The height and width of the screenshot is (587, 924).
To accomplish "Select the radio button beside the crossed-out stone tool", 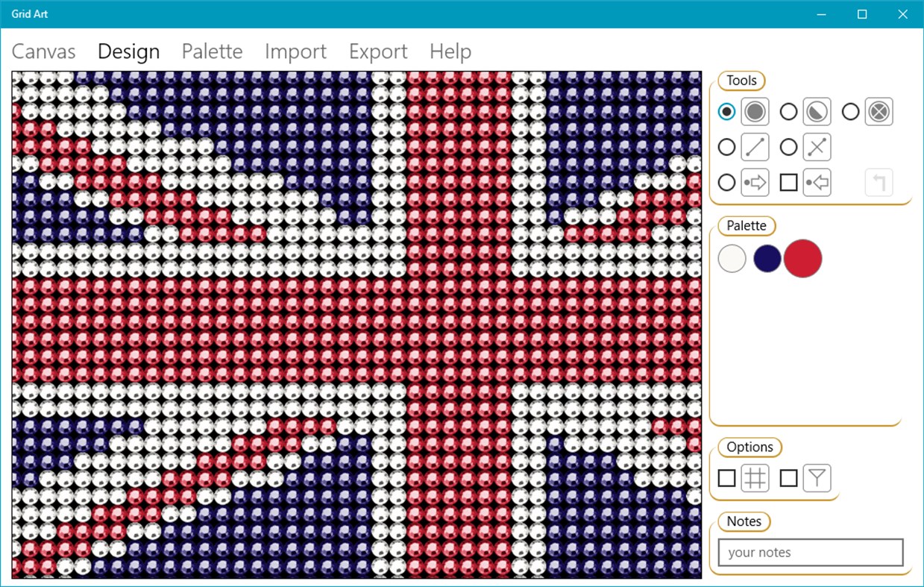I will tap(850, 111).
